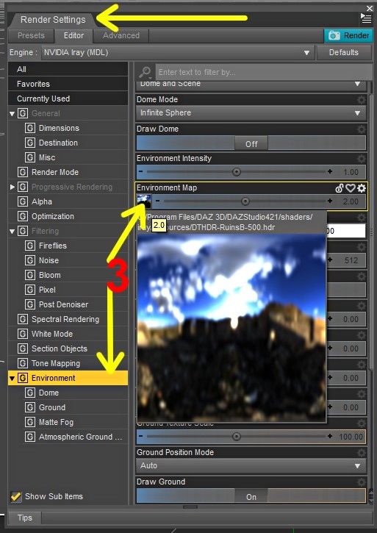Open the Dome Mode Infinite Sphere dropdown

[251, 113]
